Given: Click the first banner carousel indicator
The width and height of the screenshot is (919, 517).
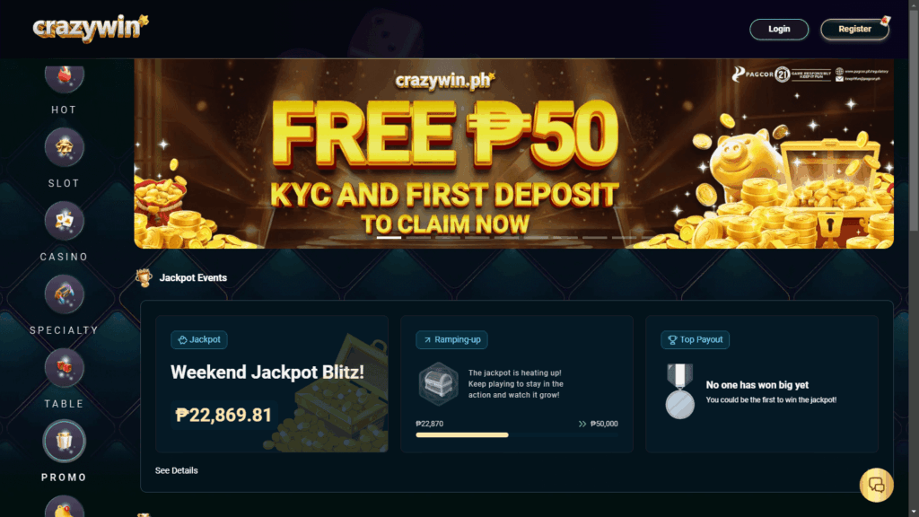Looking at the screenshot, I should pos(389,237).
